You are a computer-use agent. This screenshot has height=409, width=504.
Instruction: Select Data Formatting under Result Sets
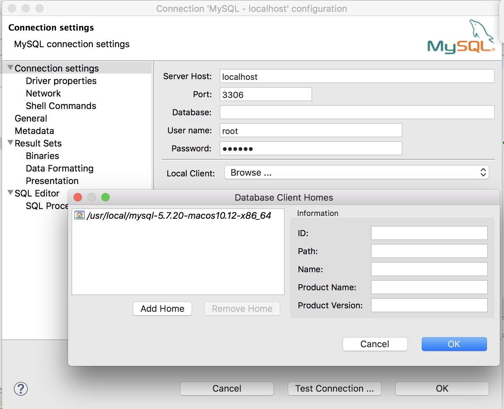(60, 168)
